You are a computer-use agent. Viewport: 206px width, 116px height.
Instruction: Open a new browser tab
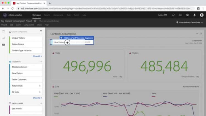point(50,3)
